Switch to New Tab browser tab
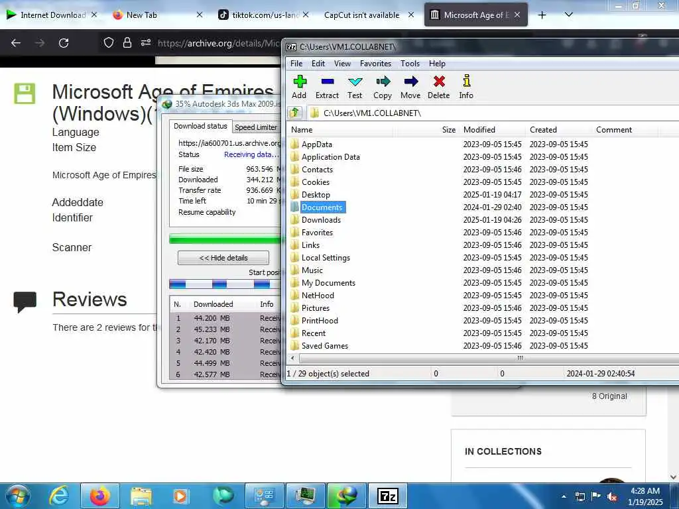 click(142, 15)
